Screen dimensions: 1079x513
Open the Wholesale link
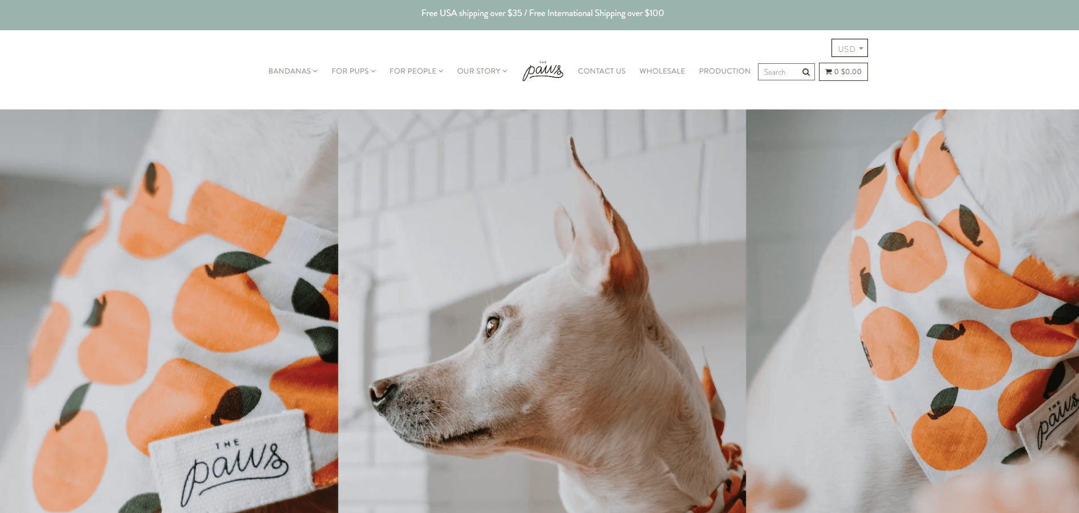point(662,71)
